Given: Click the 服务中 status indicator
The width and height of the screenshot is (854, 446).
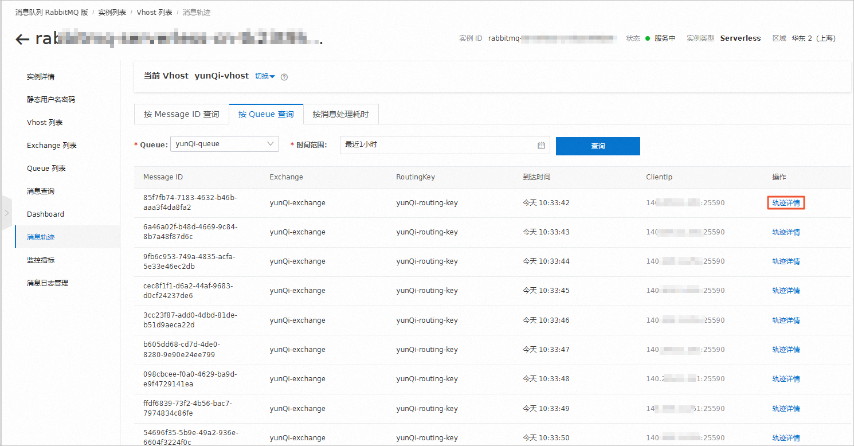Looking at the screenshot, I should point(661,38).
